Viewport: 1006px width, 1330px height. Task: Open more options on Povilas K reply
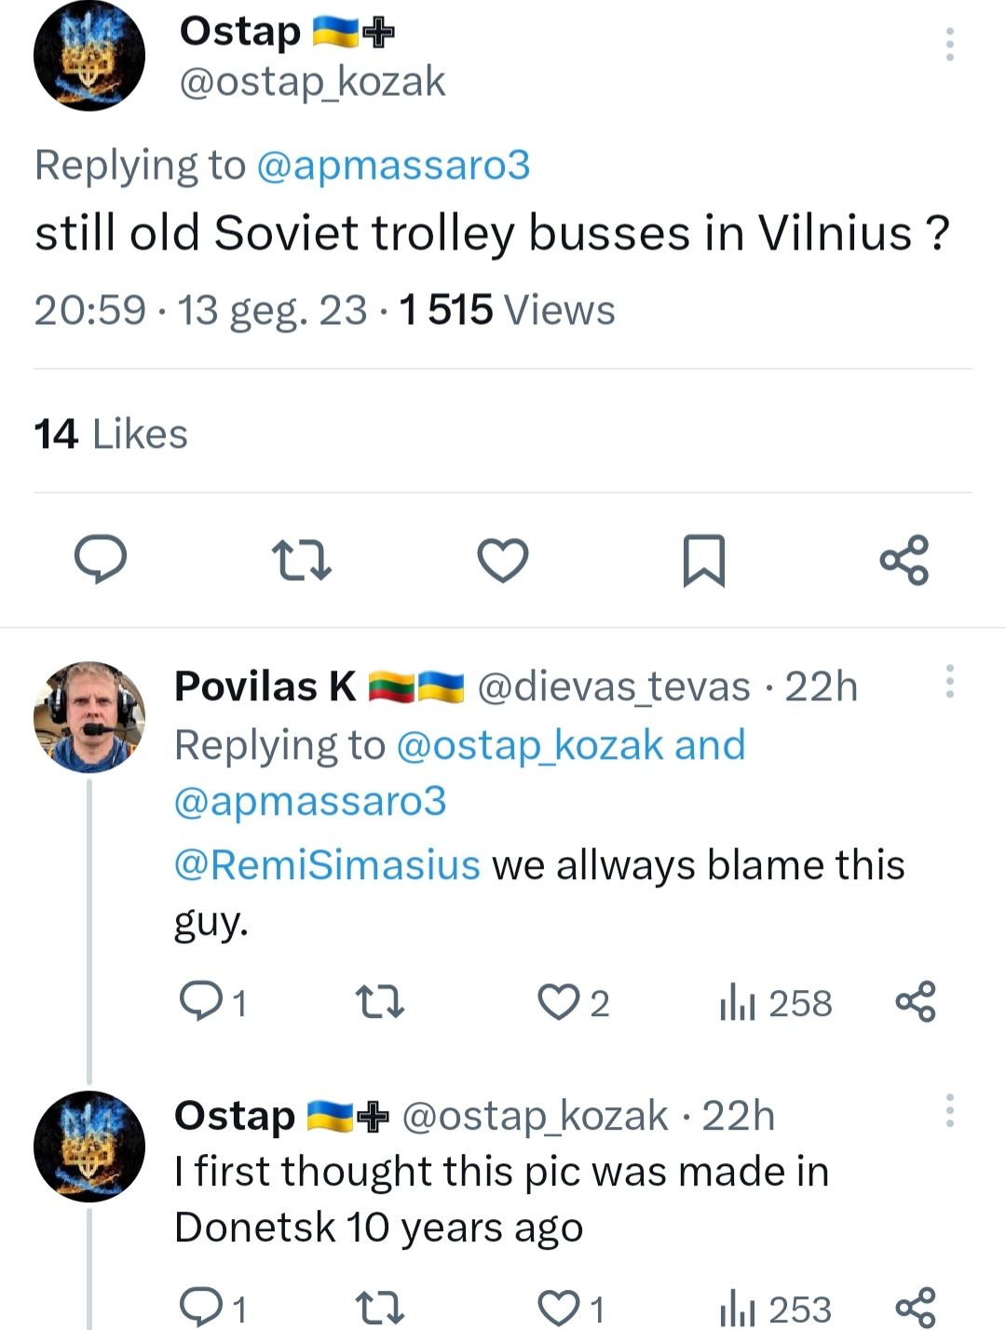coord(949,682)
